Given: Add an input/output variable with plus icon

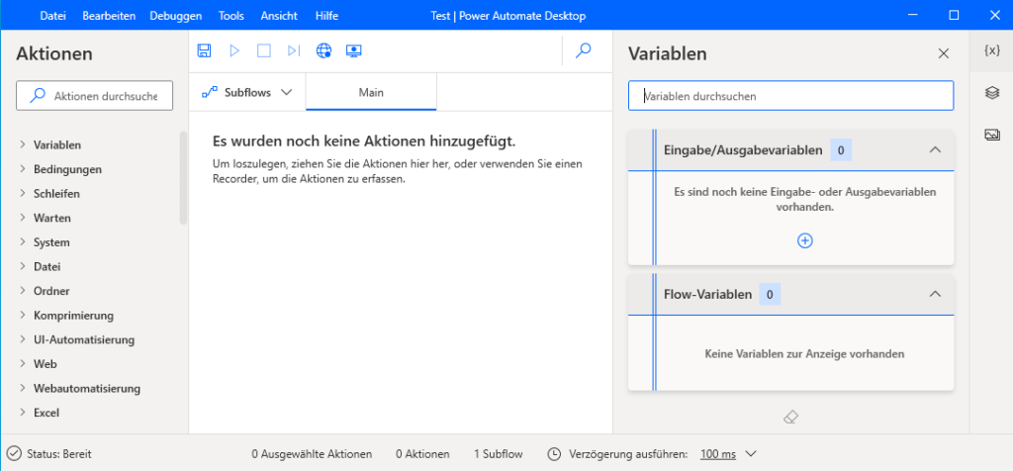Looking at the screenshot, I should click(x=805, y=240).
